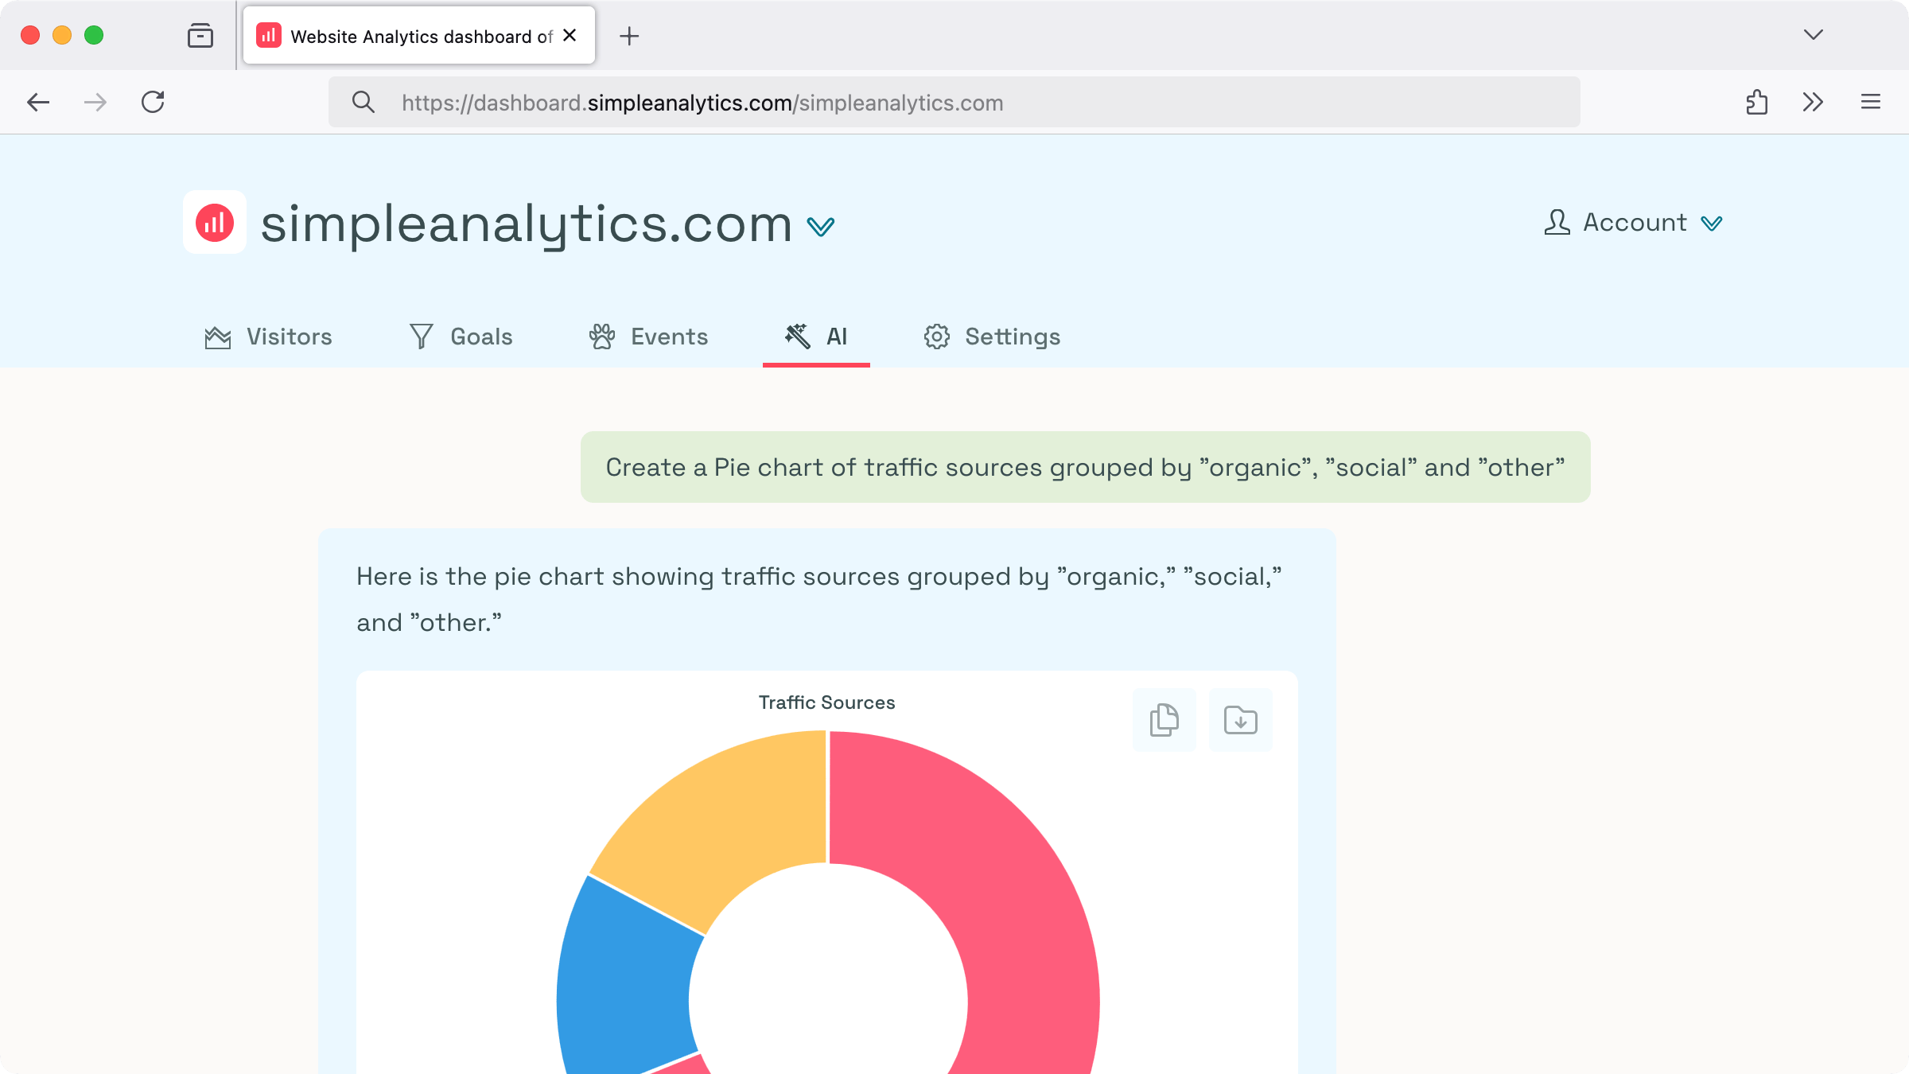The width and height of the screenshot is (1909, 1074).
Task: Click the browser forward arrow
Action: coord(95,102)
